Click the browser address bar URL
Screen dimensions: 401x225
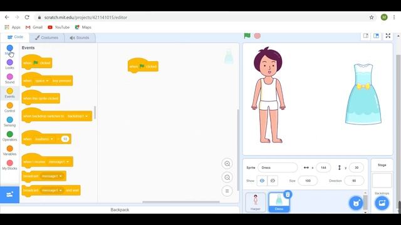click(86, 17)
